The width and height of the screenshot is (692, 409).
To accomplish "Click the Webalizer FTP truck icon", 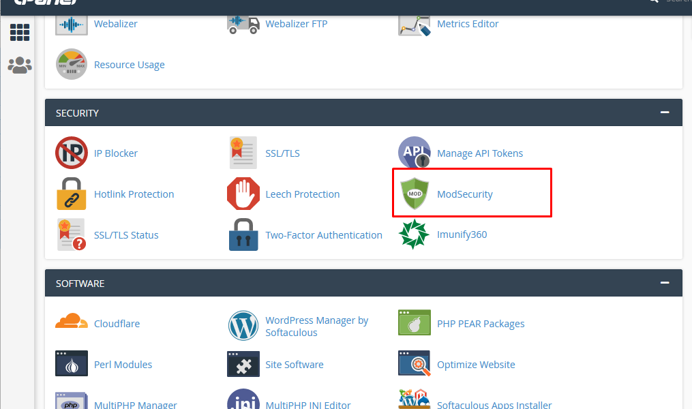I will [x=243, y=25].
